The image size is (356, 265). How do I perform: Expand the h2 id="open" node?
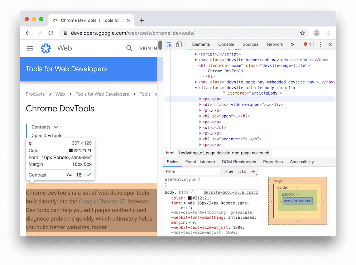pos(201,116)
